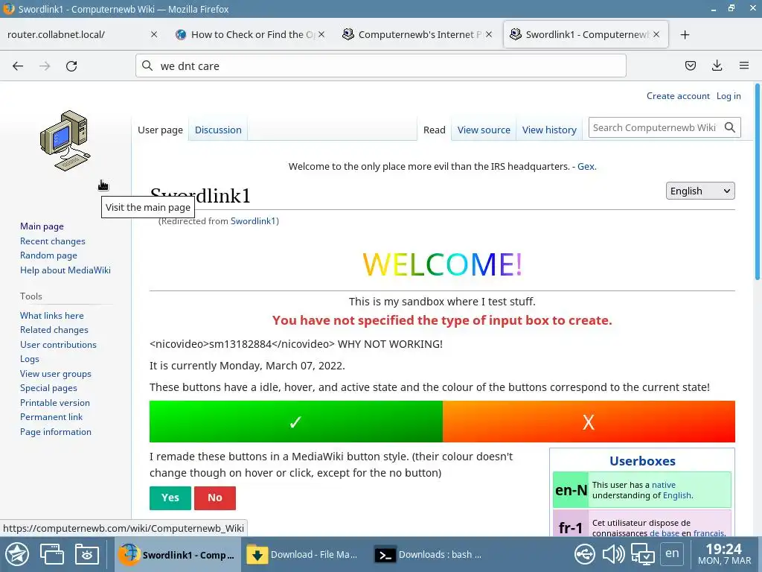Open View user groups link
Screen dimensions: 762x572
55,374
